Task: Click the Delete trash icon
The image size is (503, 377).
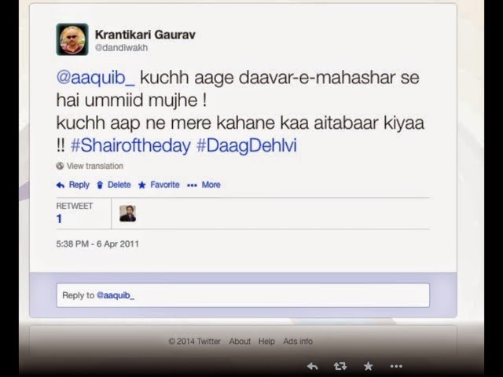Action: click(100, 185)
